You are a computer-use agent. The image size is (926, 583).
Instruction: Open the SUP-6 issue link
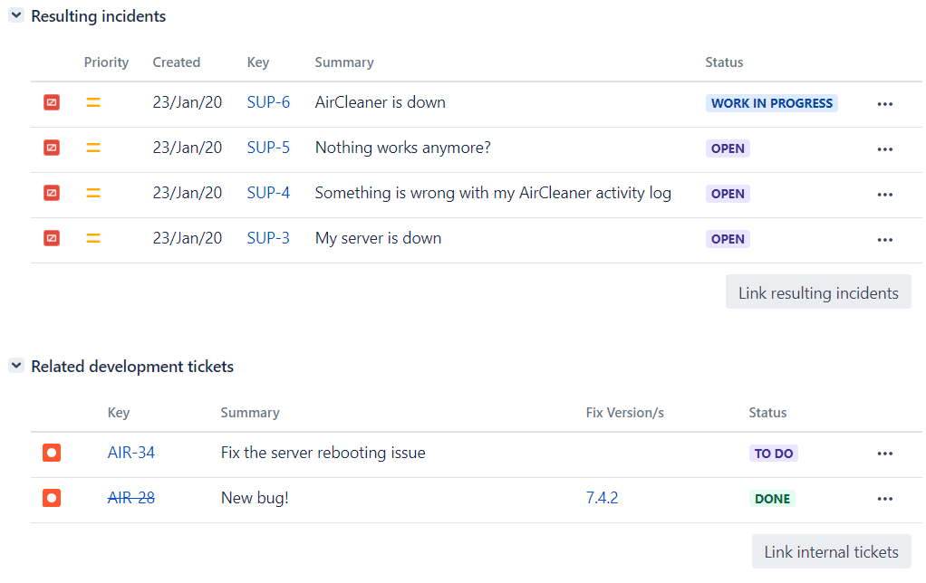coord(268,103)
